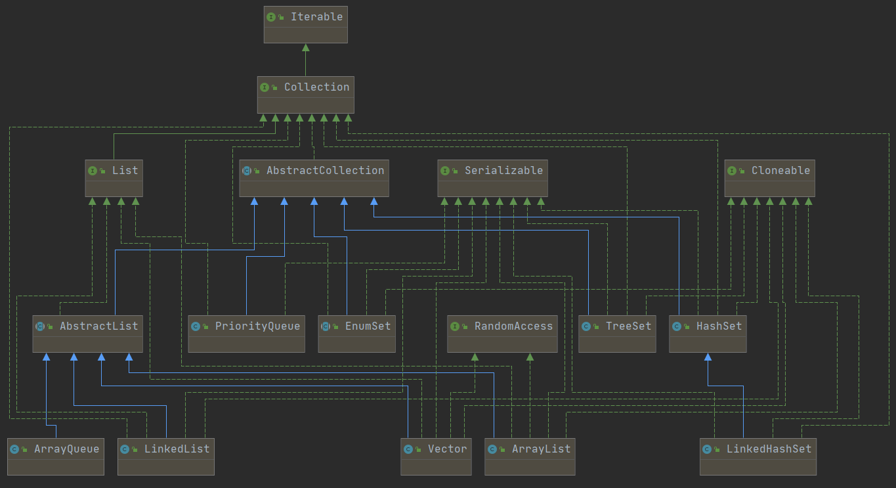The height and width of the screenshot is (488, 896).
Task: Select the EnumSet class node
Action: 357,334
